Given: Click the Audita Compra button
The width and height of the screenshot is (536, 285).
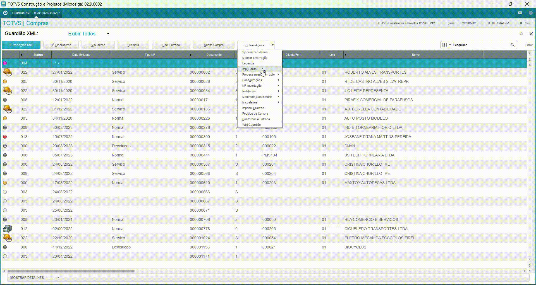Looking at the screenshot, I should [214, 45].
